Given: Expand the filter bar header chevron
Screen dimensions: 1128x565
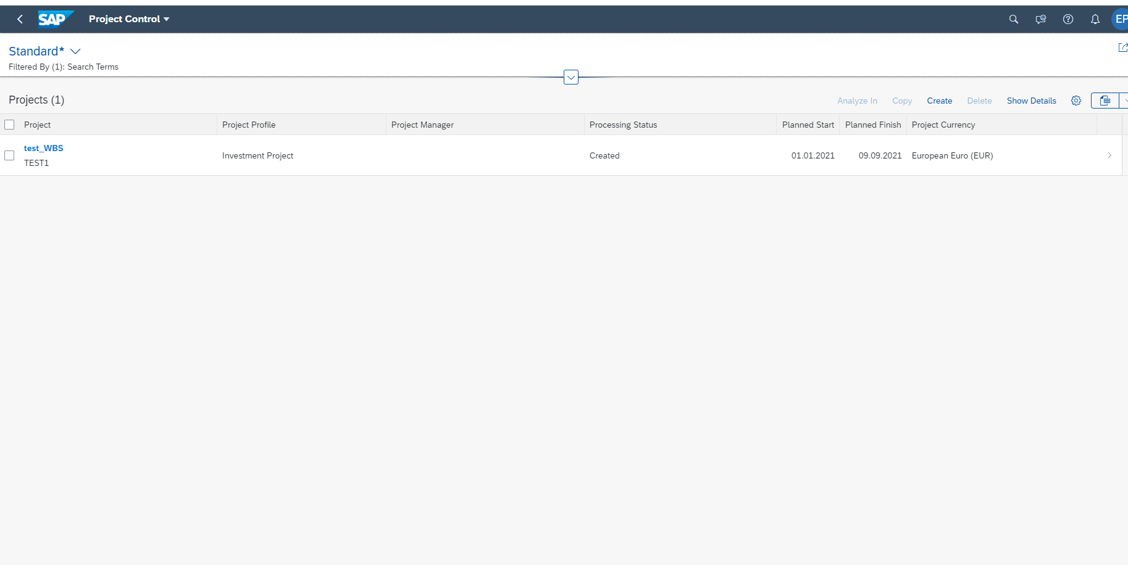Looking at the screenshot, I should point(571,77).
